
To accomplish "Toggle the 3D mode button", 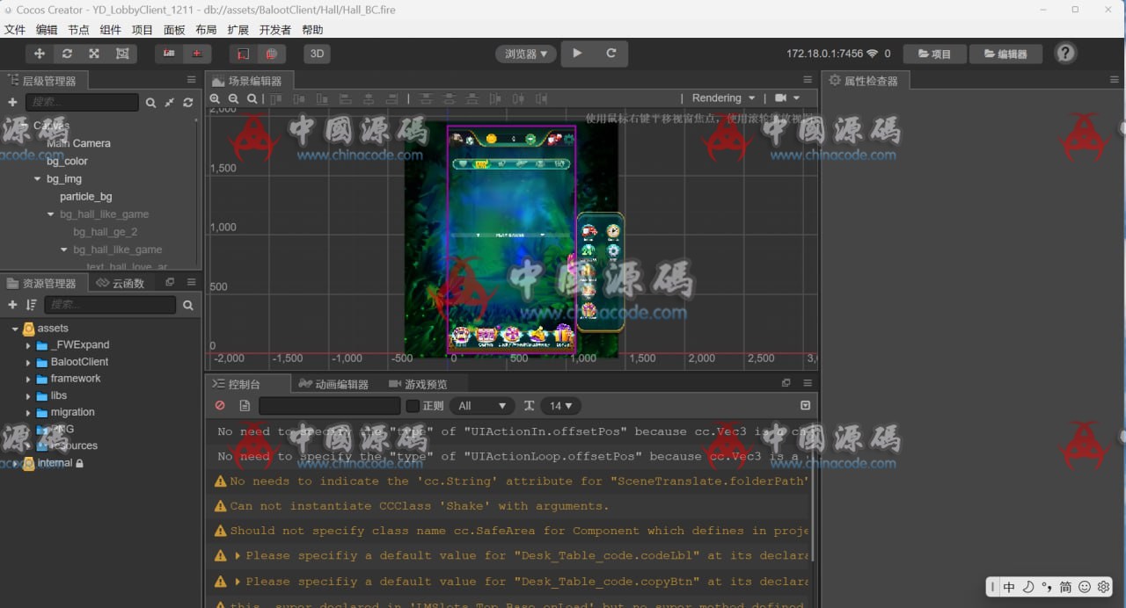I will [317, 54].
